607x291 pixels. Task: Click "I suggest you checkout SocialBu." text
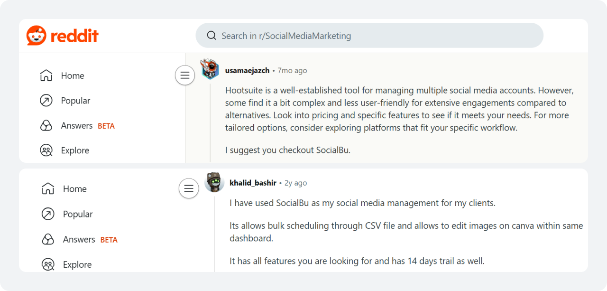coord(288,150)
